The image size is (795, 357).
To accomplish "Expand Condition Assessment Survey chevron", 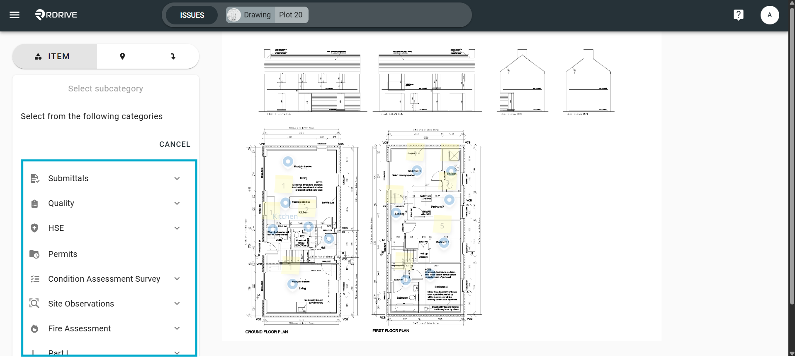I will pos(177,279).
